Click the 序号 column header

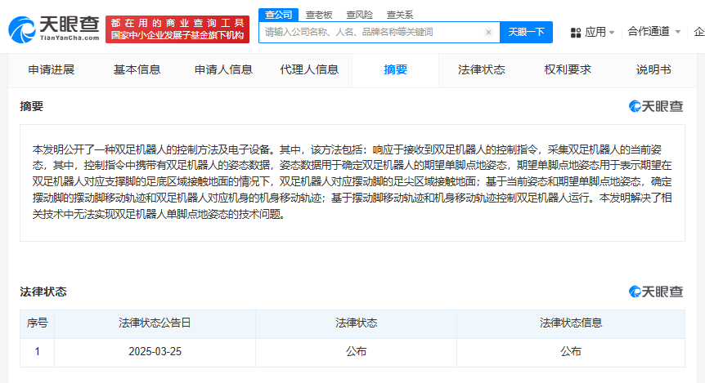(x=38, y=323)
